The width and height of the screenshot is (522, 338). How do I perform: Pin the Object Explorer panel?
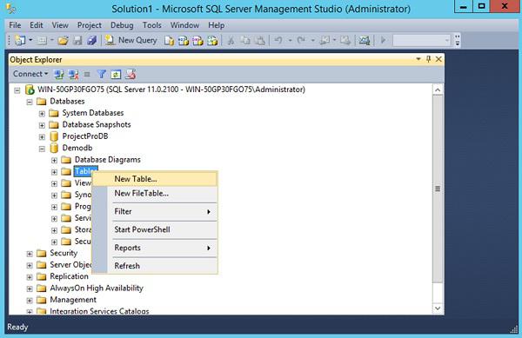point(428,59)
